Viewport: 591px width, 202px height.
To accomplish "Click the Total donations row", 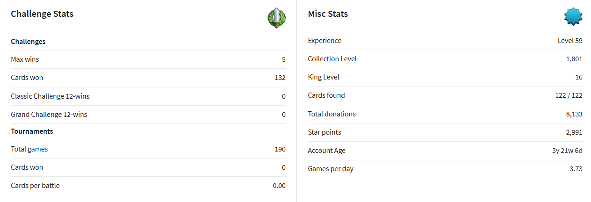I will pos(445,114).
